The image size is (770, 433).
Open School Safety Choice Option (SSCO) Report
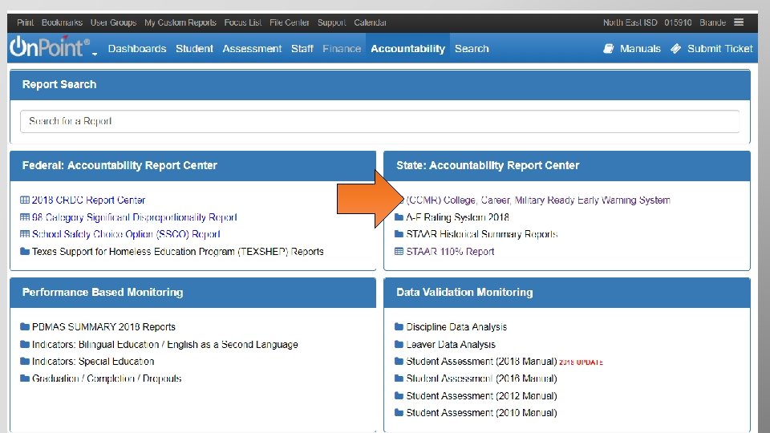click(x=126, y=234)
